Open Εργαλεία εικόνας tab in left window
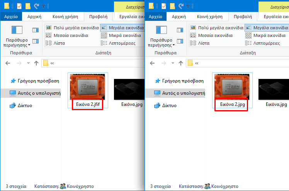289x191 pixels. tap(129, 17)
